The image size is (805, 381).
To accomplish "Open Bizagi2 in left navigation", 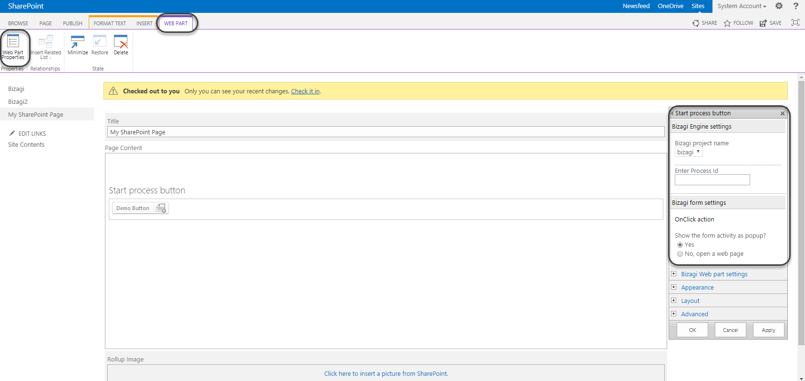I will tap(18, 102).
